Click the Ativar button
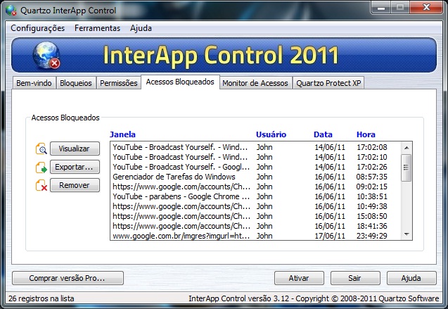This screenshot has height=309, width=448. coord(299,278)
